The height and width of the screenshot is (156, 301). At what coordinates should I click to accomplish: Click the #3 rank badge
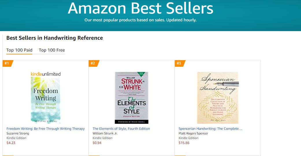[179, 63]
